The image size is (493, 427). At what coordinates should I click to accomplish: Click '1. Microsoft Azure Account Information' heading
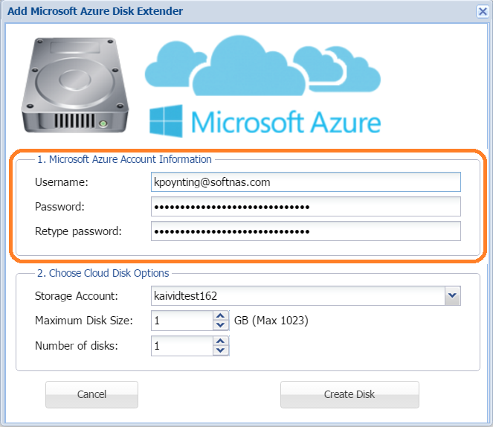[x=124, y=159]
